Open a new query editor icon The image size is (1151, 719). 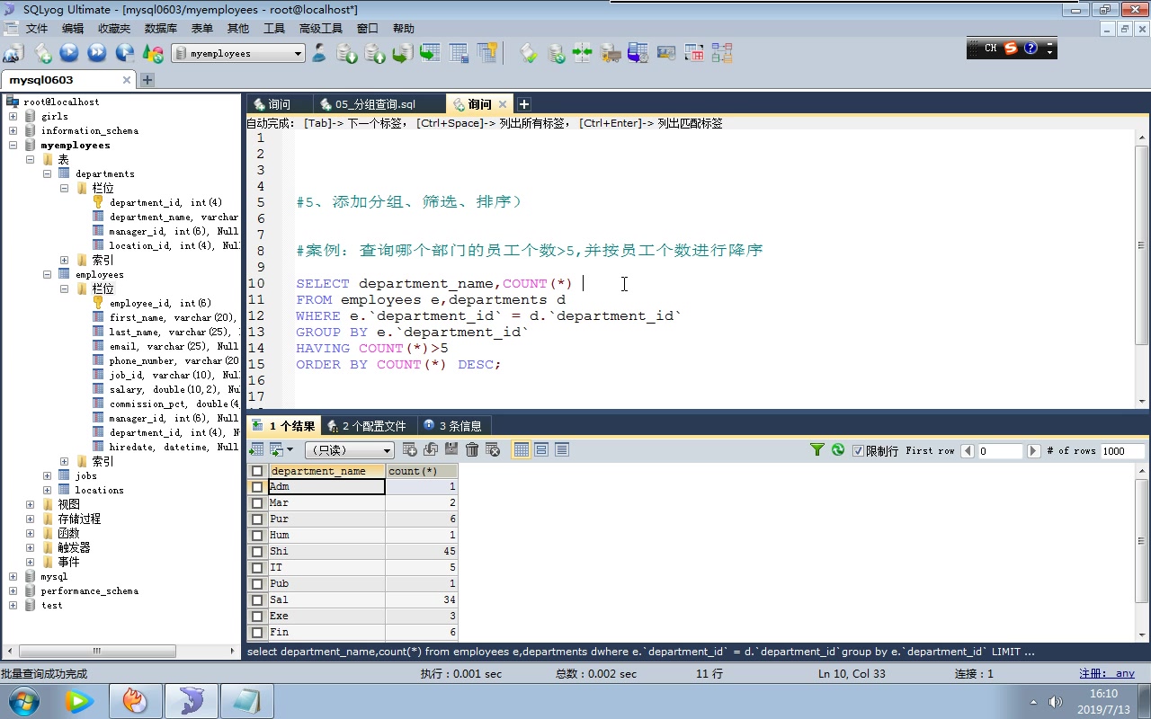[x=42, y=53]
